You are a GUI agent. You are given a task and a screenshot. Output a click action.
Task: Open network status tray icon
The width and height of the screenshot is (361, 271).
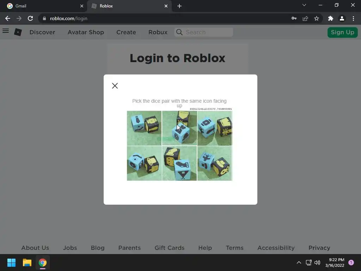point(308,263)
